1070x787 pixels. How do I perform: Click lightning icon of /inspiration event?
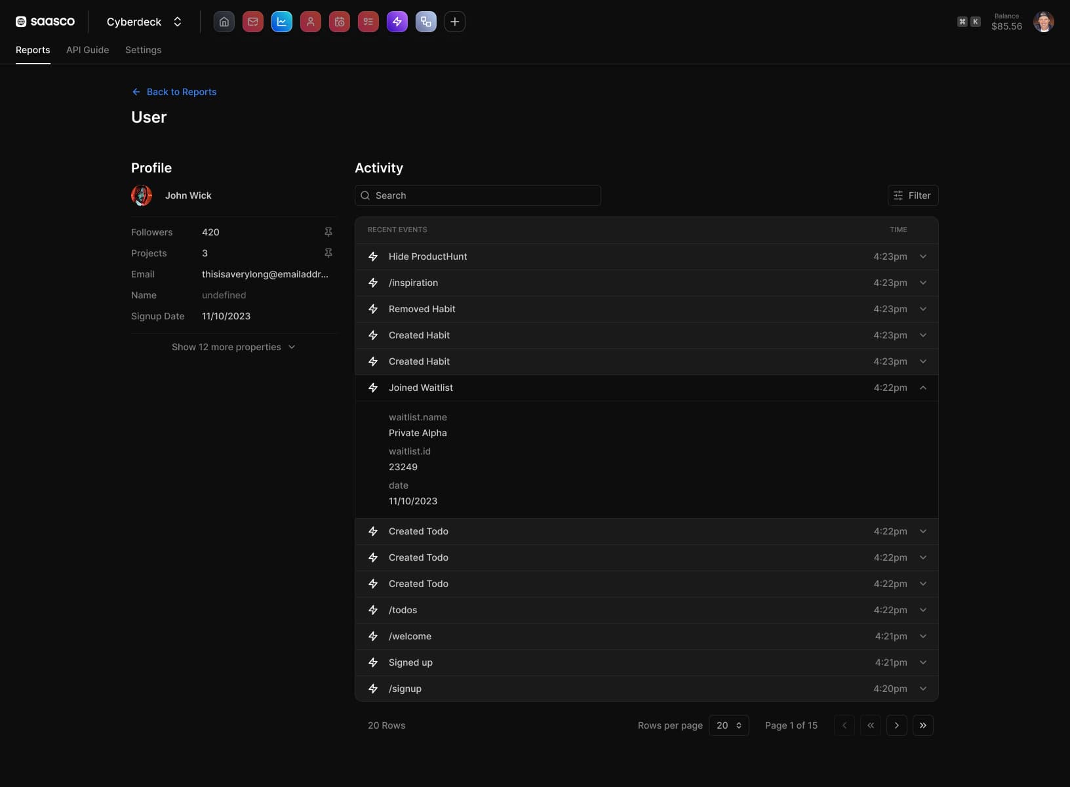pyautogui.click(x=373, y=283)
